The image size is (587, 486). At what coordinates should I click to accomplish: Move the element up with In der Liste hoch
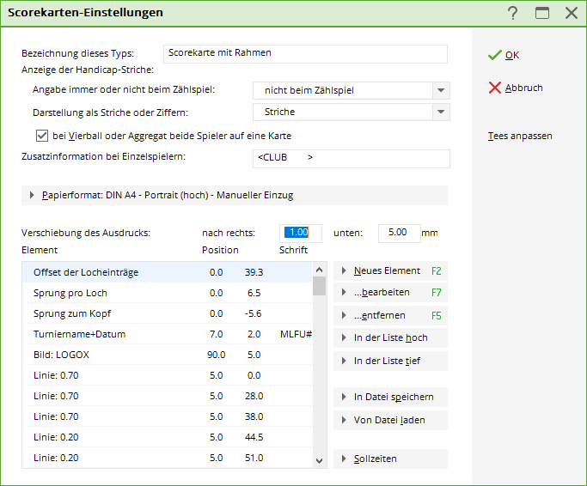click(x=389, y=337)
